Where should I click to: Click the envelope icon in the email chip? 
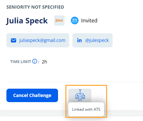pos(13,40)
